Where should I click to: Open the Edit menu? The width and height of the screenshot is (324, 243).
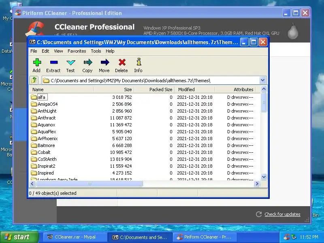(x=45, y=51)
